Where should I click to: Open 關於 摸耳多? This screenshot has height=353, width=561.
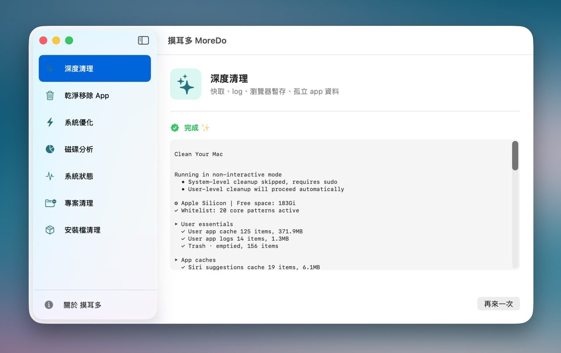(82, 304)
